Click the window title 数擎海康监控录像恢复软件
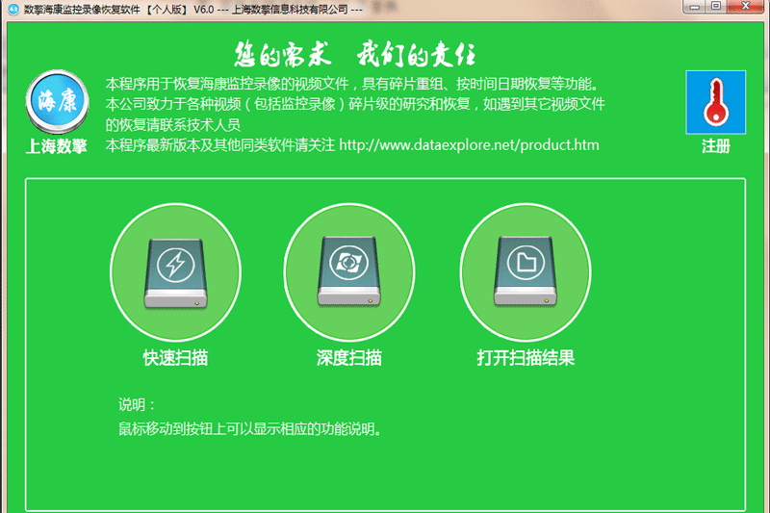The height and width of the screenshot is (513, 770). pyautogui.click(x=193, y=10)
